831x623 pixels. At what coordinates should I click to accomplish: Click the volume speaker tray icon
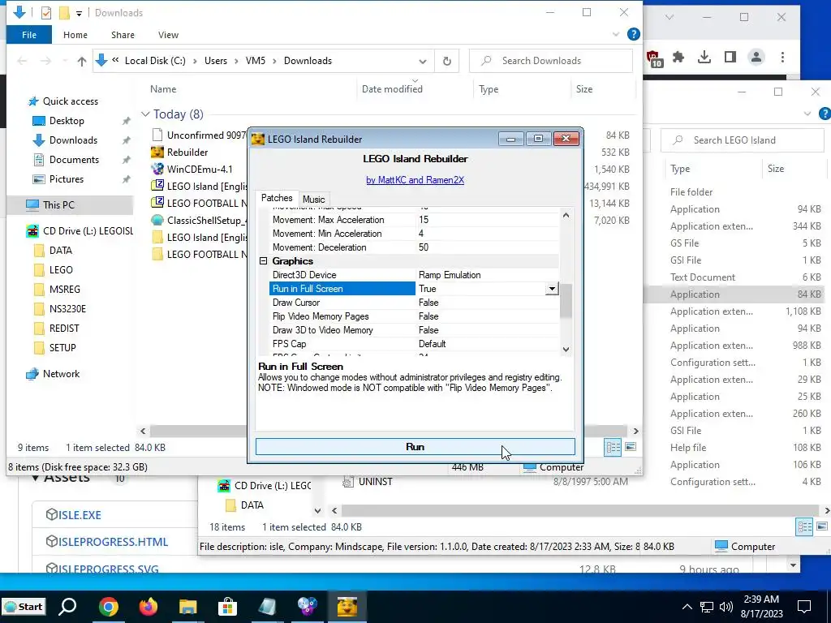(726, 607)
